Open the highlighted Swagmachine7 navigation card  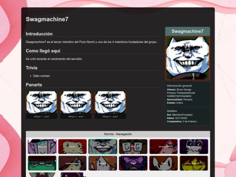pos(103,146)
